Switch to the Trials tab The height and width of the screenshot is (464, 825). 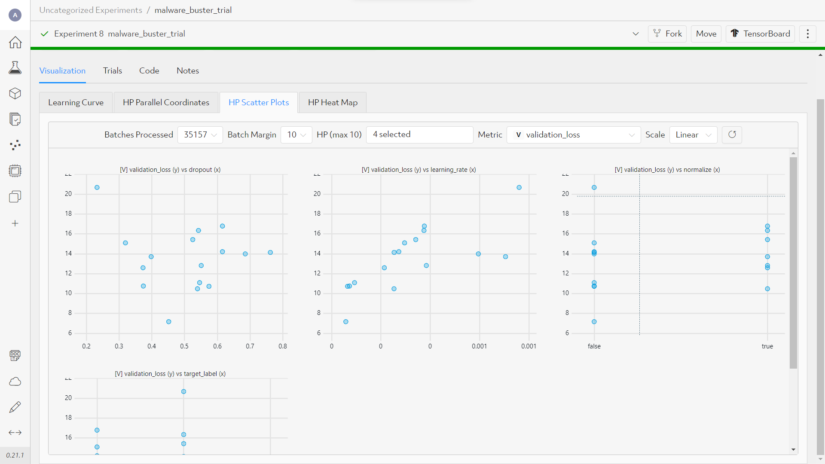point(112,70)
